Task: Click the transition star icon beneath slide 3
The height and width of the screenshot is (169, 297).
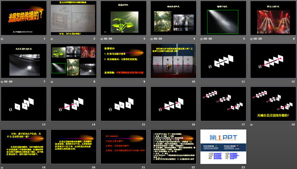Action: click(x=102, y=39)
